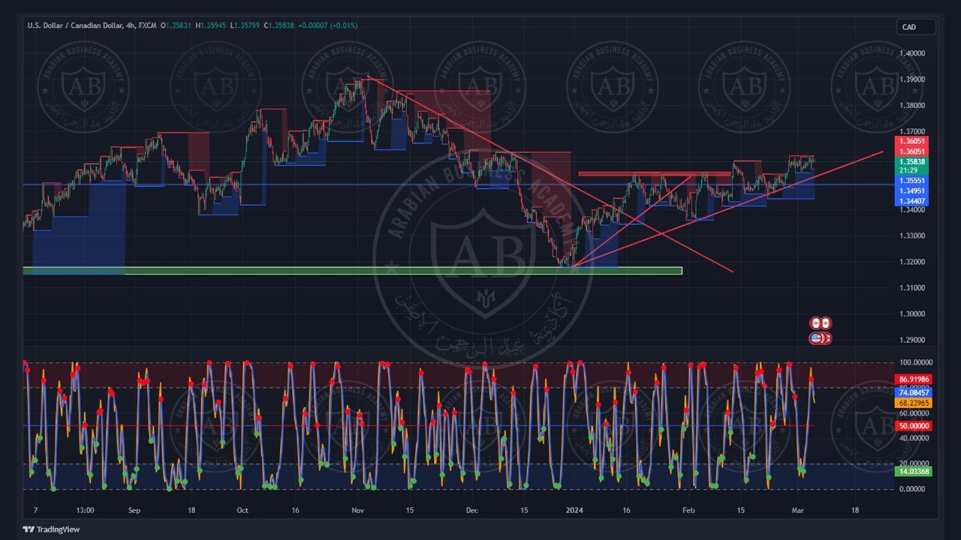Click the blue 74.08457 indicator label
This screenshot has height=540, width=961.
coord(914,393)
